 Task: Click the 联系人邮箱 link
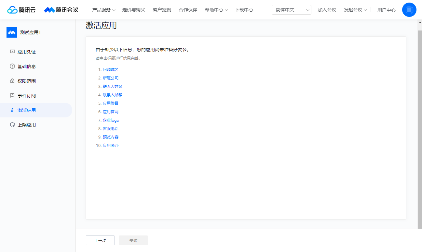tap(113, 95)
